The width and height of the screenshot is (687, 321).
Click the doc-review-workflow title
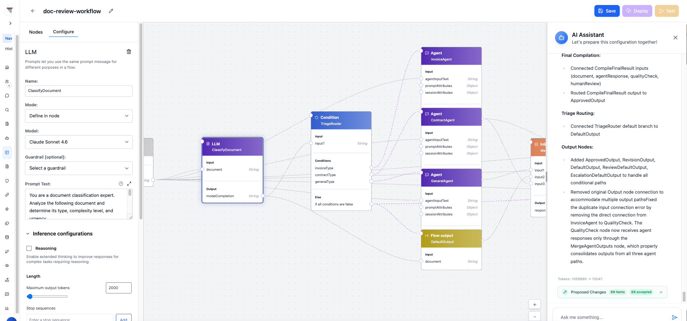72,11
